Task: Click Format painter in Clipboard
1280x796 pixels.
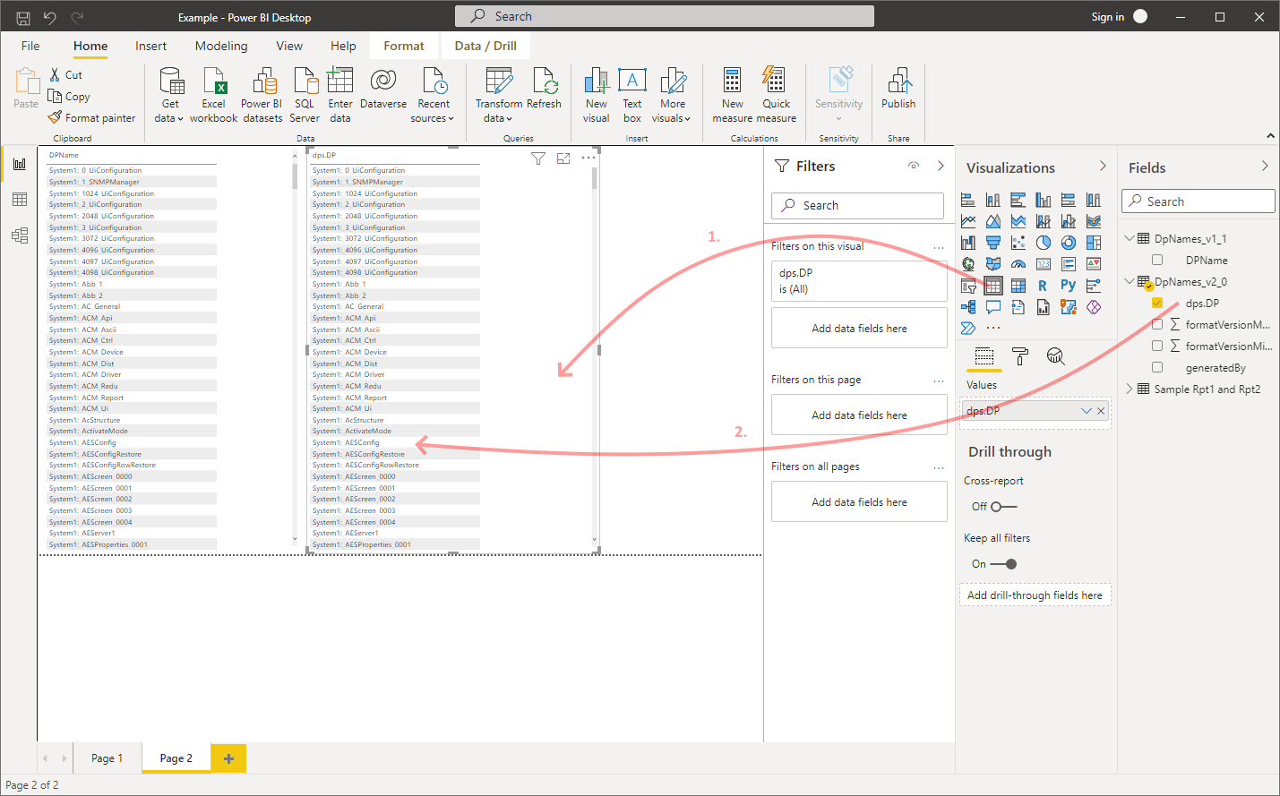Action: point(91,117)
